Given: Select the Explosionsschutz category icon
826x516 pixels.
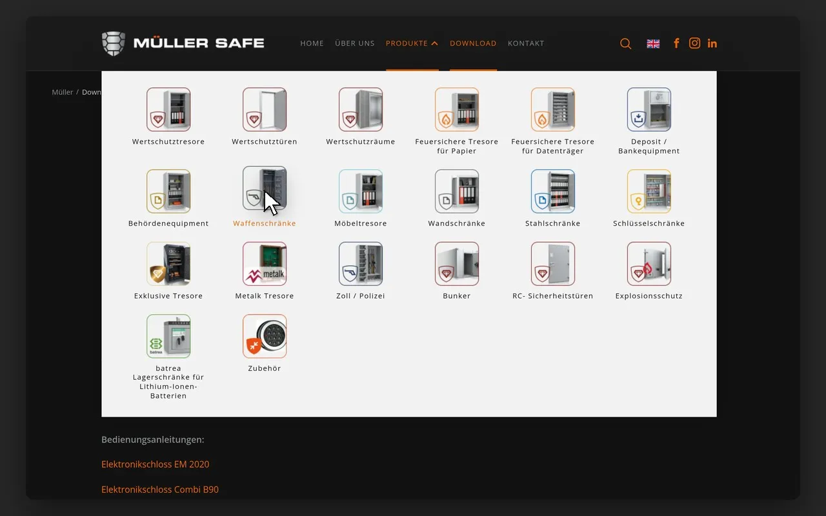Looking at the screenshot, I should 649,264.
